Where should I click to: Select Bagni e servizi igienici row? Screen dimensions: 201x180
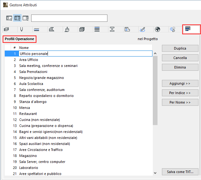pos(78,132)
